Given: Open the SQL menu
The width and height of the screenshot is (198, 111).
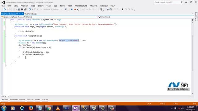Looking at the screenshot, I should pyautogui.click(x=55, y=6).
